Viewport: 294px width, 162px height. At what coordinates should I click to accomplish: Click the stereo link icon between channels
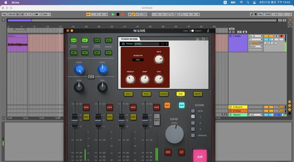pyautogui.click(x=91, y=76)
